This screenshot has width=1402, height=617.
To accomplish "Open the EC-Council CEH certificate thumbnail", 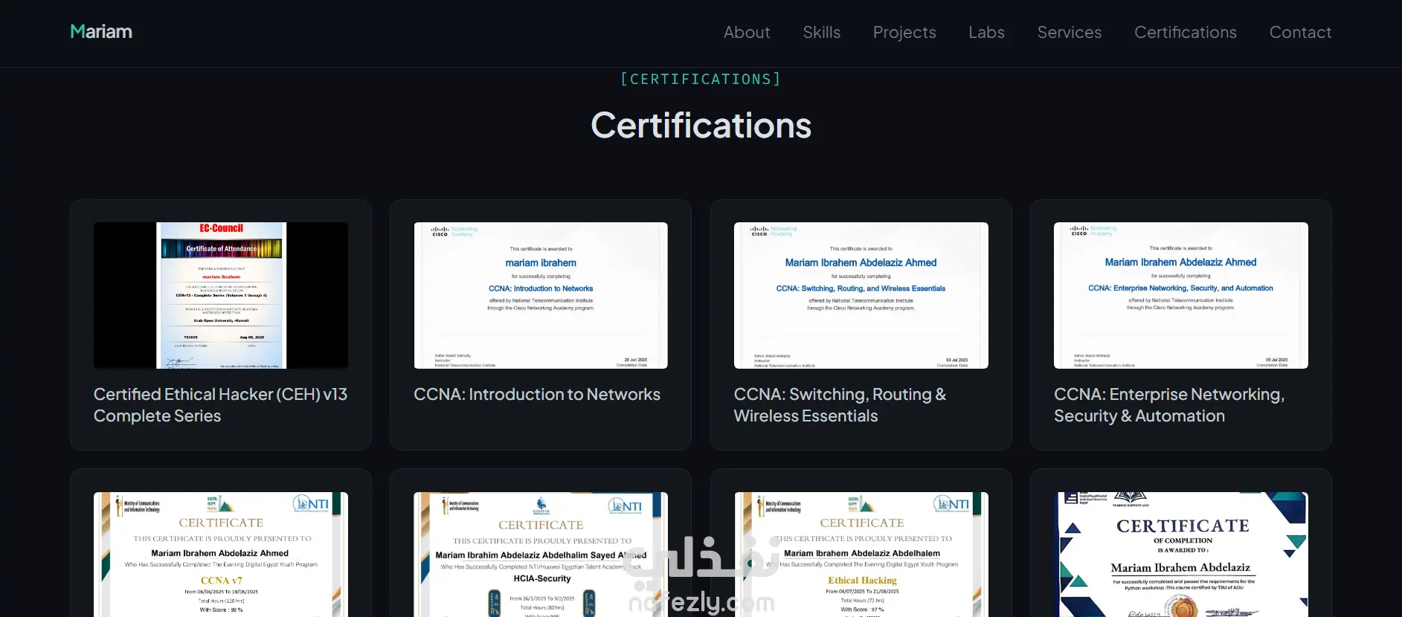I will [x=221, y=295].
